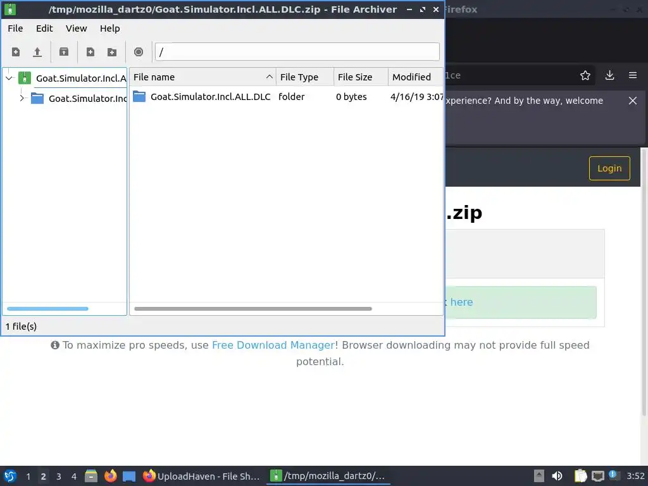The width and height of the screenshot is (648, 486).
Task: Click the 'here' link in green box
Action: tap(461, 302)
